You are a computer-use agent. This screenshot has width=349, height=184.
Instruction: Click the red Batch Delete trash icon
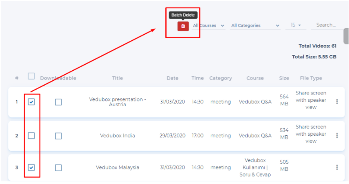click(183, 26)
